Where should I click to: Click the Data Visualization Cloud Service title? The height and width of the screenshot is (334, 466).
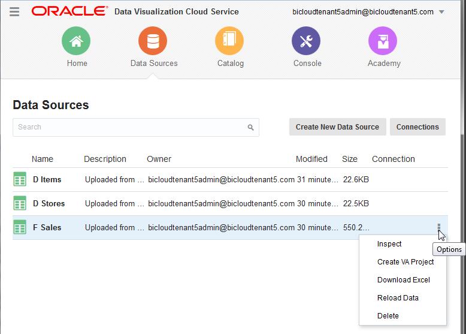point(177,11)
